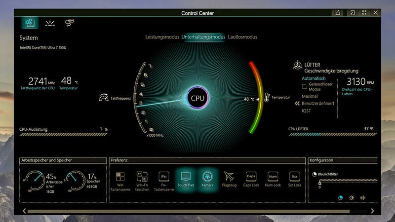Switch to Lautlosmodus
This screenshot has height=222, width=395.
242,37
